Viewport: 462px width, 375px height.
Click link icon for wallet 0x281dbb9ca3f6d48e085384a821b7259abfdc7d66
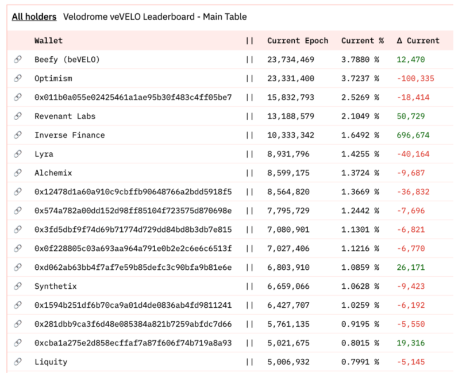click(18, 324)
